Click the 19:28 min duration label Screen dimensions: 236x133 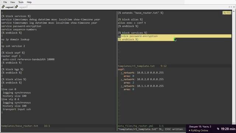tap(228, 129)
